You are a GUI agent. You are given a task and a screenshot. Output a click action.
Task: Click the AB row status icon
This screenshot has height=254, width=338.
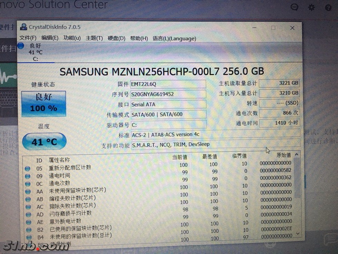[x=28, y=199]
